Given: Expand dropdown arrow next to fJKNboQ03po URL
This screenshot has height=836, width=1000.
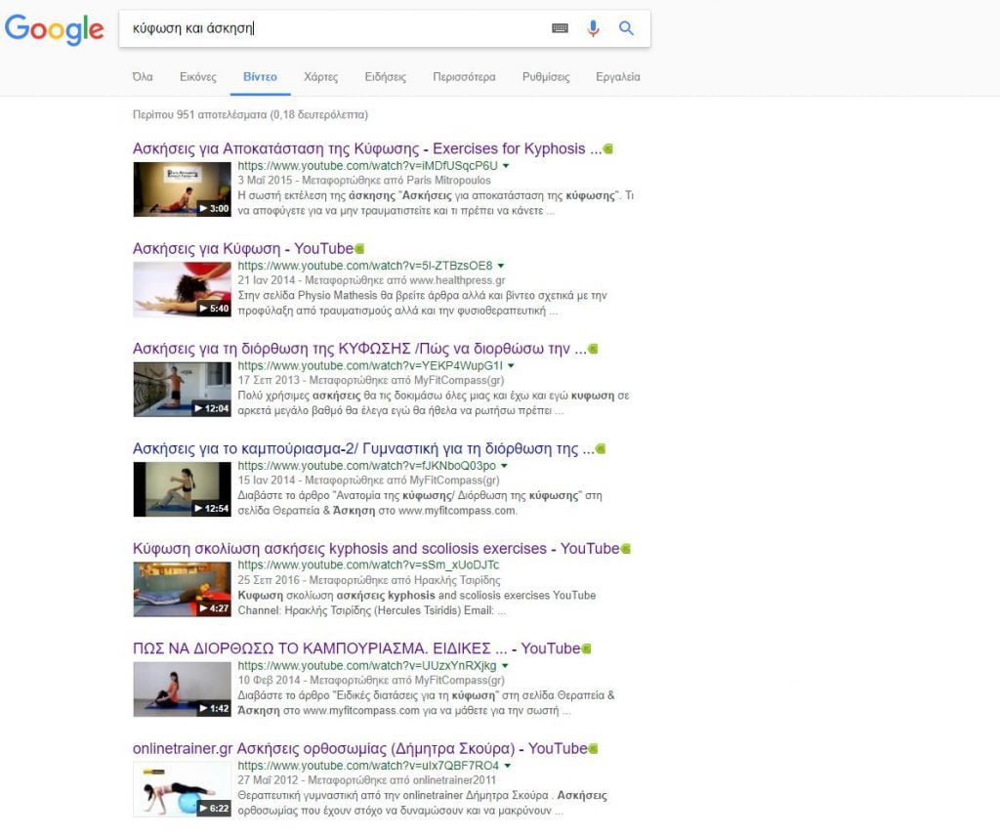Looking at the screenshot, I should click(x=504, y=466).
